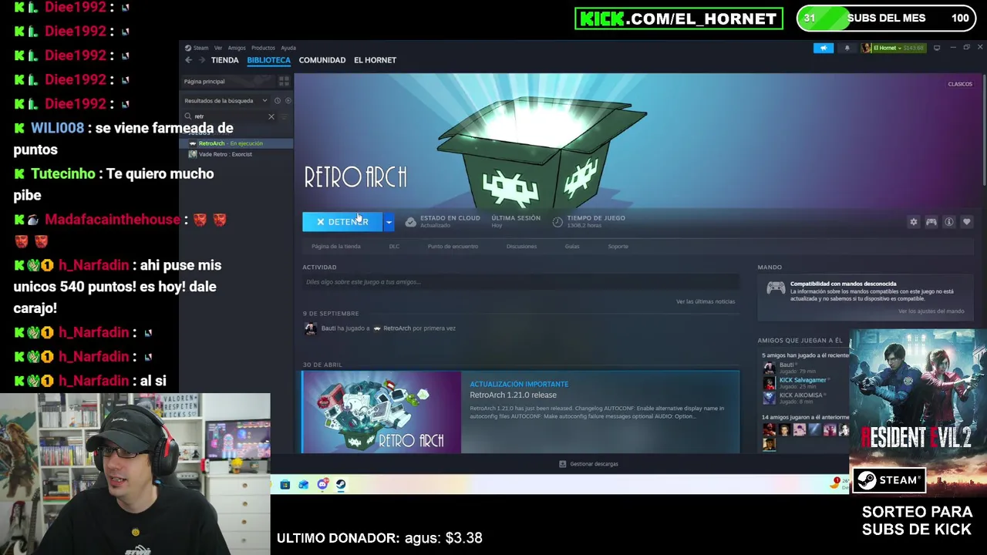The image size is (987, 555).
Task: Open Guías link
Action: (x=572, y=247)
